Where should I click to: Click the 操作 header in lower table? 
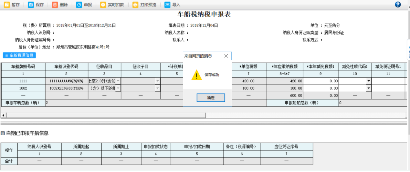9,150
